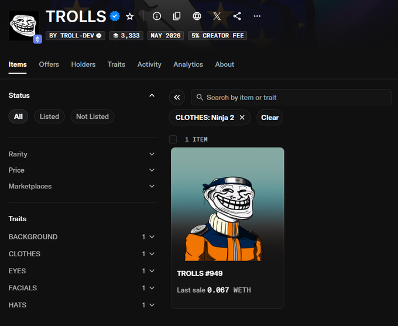Viewport: 398px width, 326px height.
Task: Open the Traits tab
Action: [116, 64]
